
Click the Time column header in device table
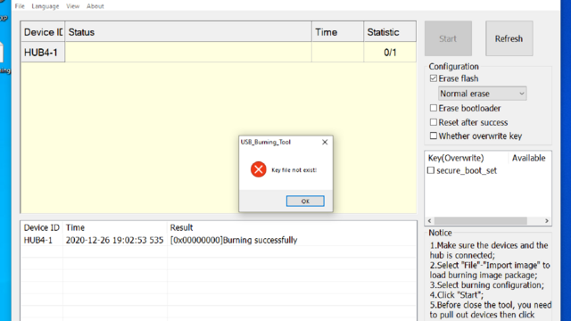(x=337, y=32)
